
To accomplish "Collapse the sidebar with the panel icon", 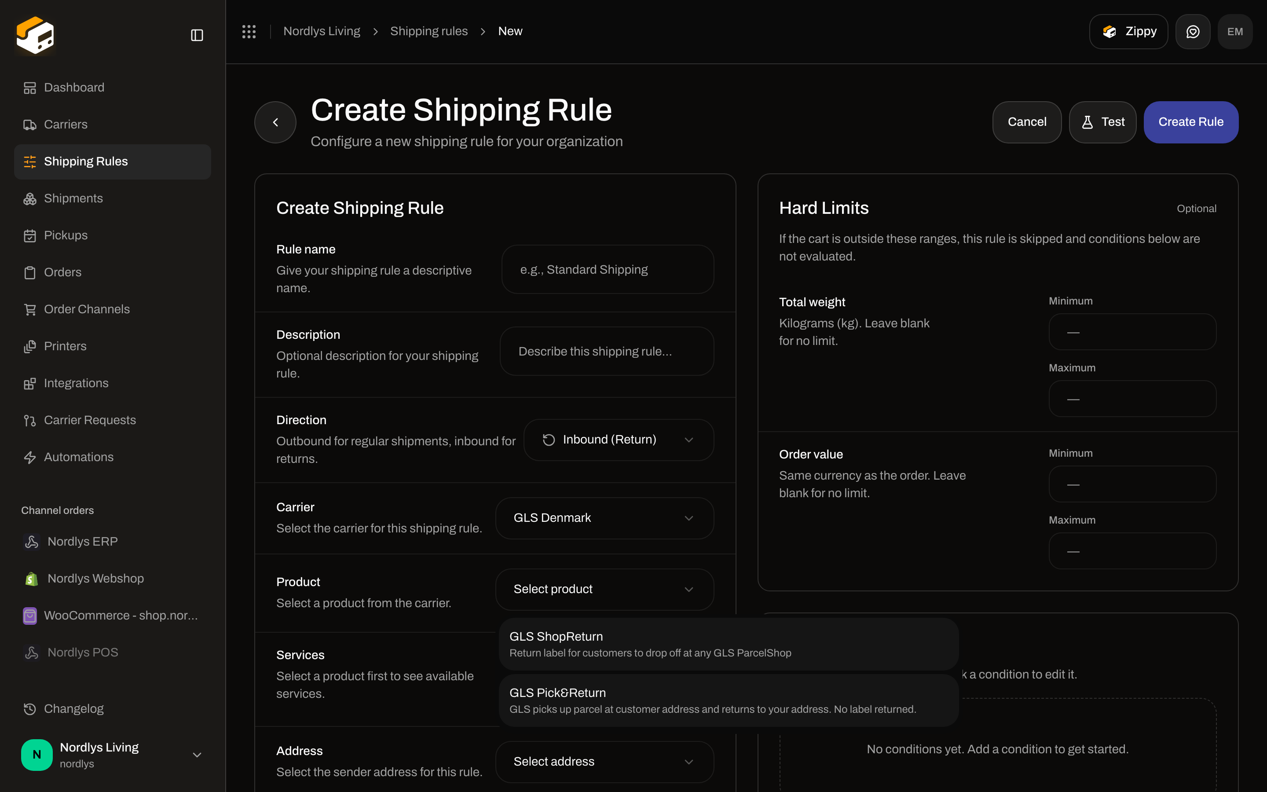I will click(197, 35).
